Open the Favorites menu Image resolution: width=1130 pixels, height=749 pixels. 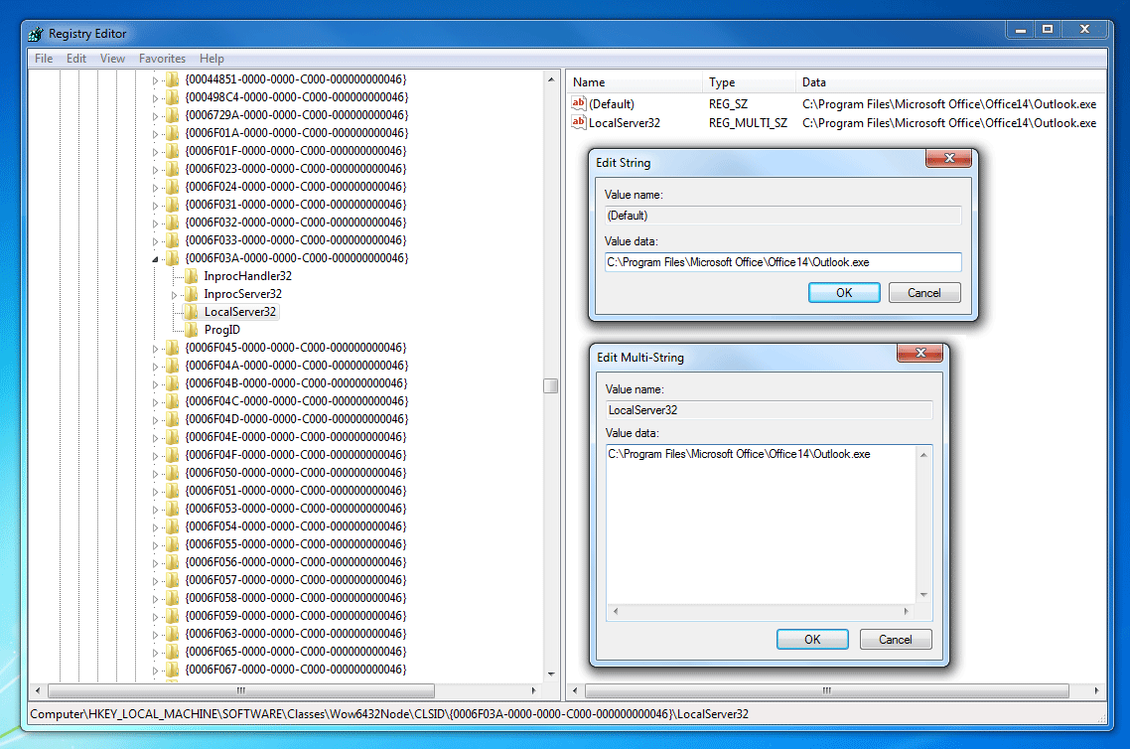point(162,58)
